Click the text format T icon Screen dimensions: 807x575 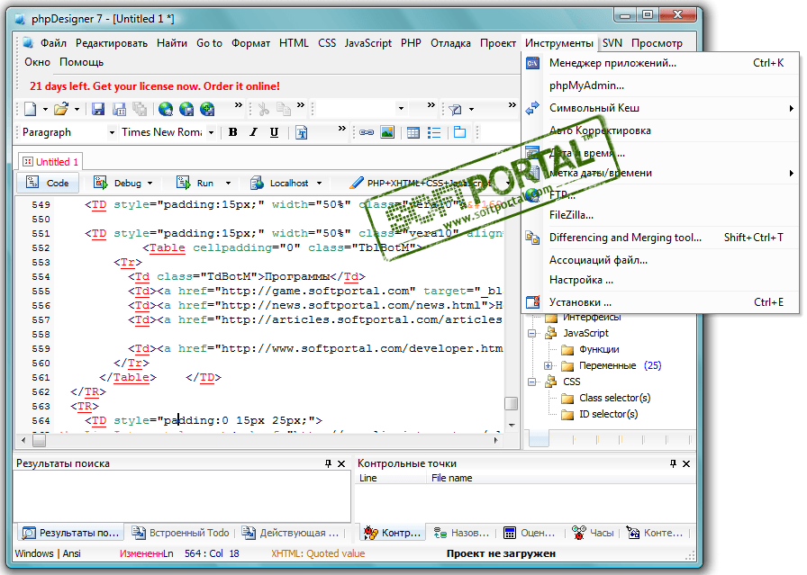(302, 132)
